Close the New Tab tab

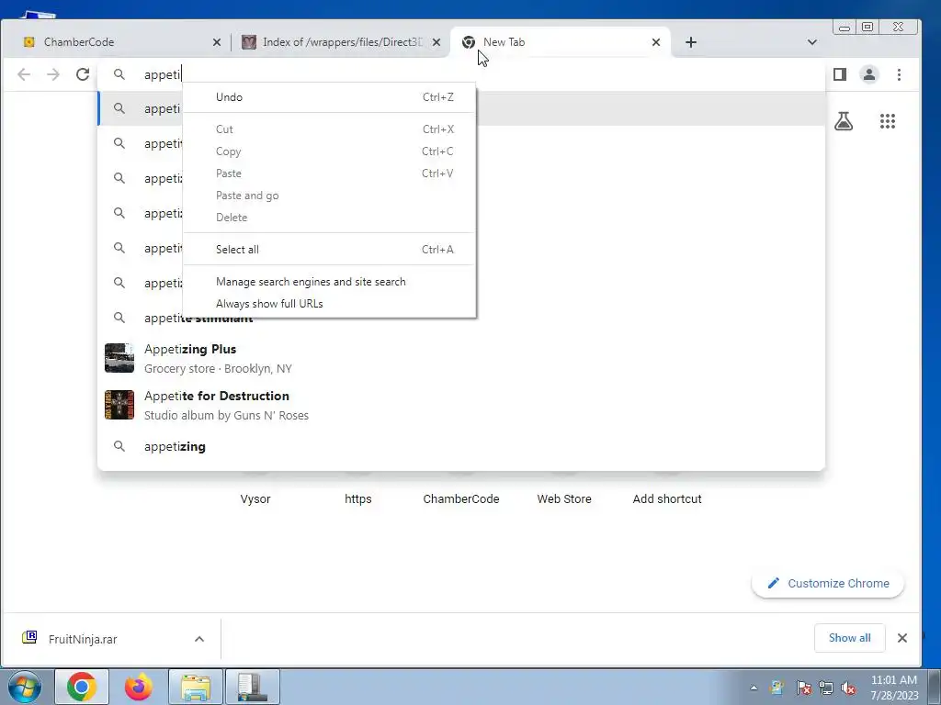pos(656,42)
